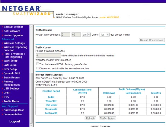The height and width of the screenshot is (127, 166).
Task: Open Static Routes page
Action: [x=12, y=78]
